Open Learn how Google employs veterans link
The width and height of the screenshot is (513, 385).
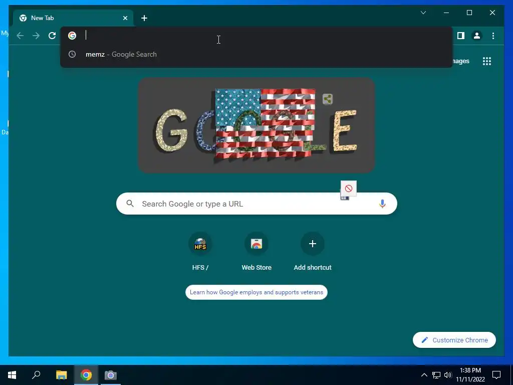(x=256, y=292)
